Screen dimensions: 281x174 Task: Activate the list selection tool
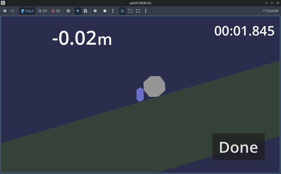pyautogui.click(x=86, y=11)
